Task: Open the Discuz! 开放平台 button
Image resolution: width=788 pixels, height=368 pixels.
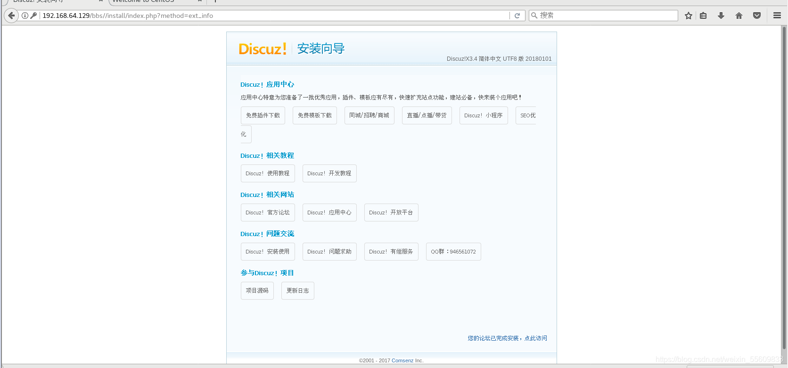Action: coord(391,213)
